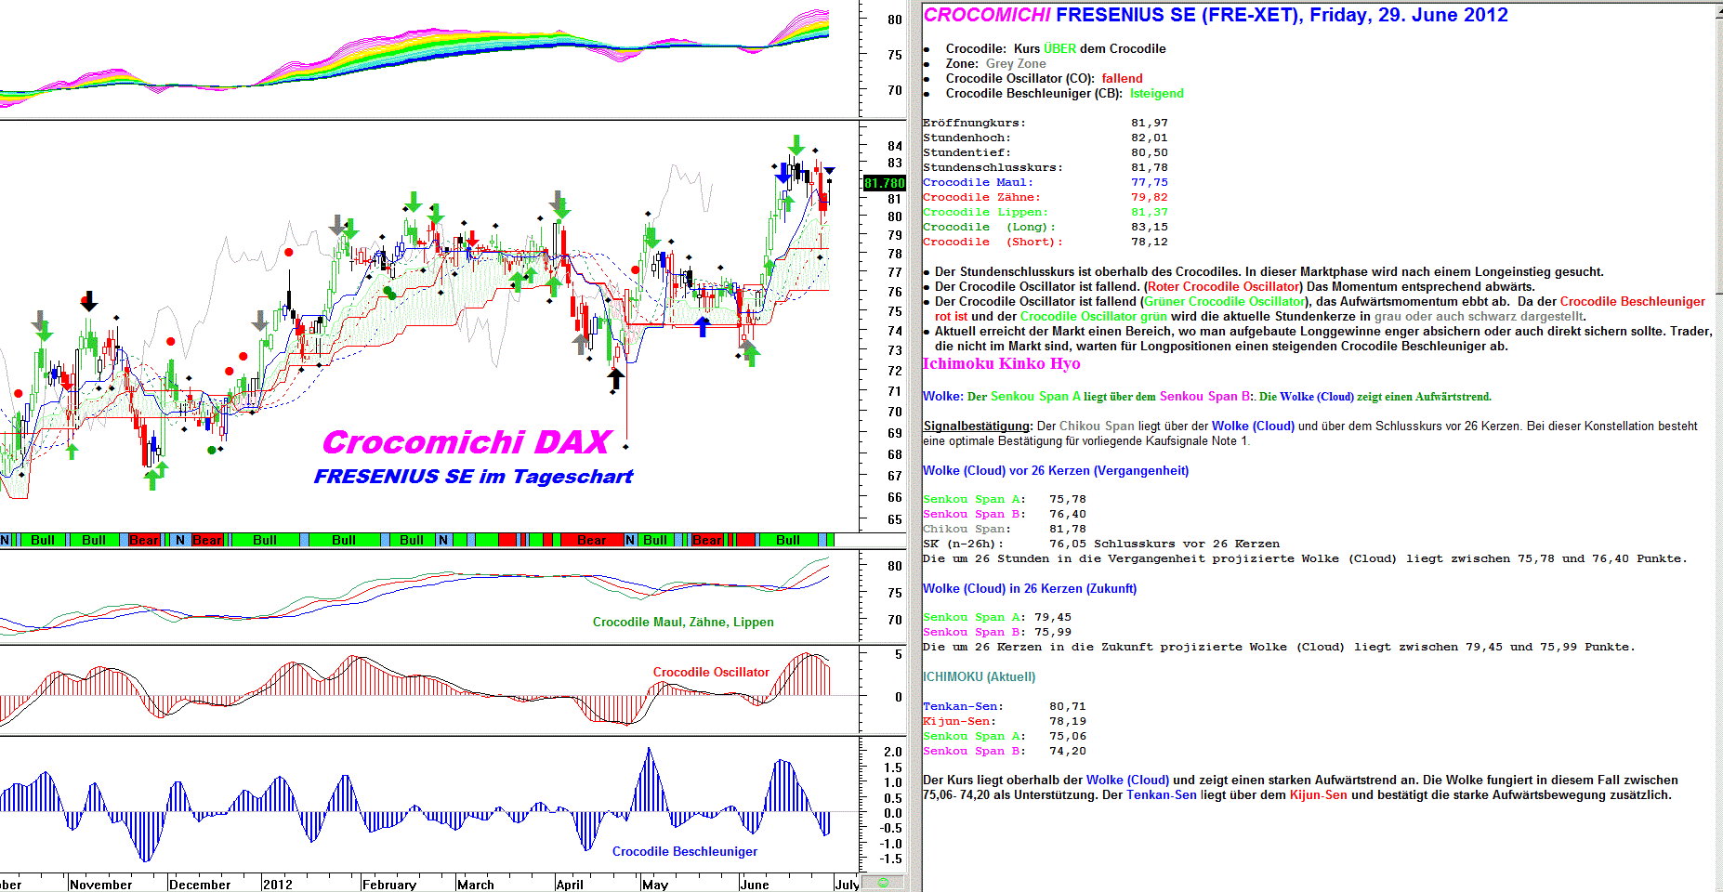Click the Crocodile Oscillator panel label
Image resolution: width=1723 pixels, height=892 pixels.
click(711, 672)
